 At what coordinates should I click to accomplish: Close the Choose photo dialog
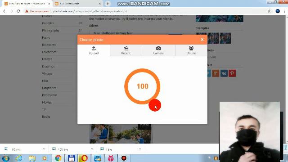202,40
